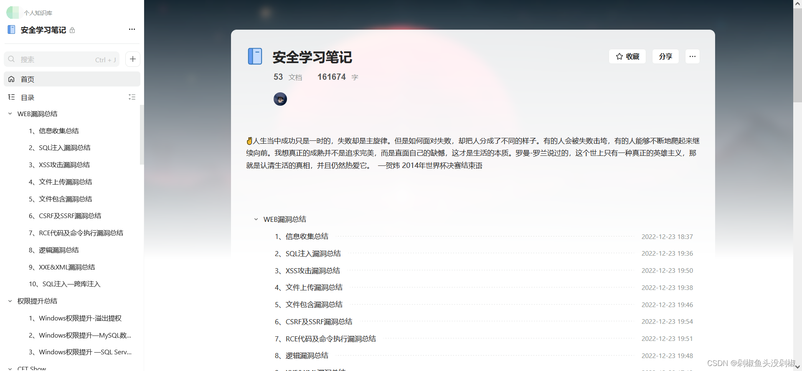Open sidebar item 5、文件包含漏洞总结
802x371 pixels.
click(x=61, y=199)
